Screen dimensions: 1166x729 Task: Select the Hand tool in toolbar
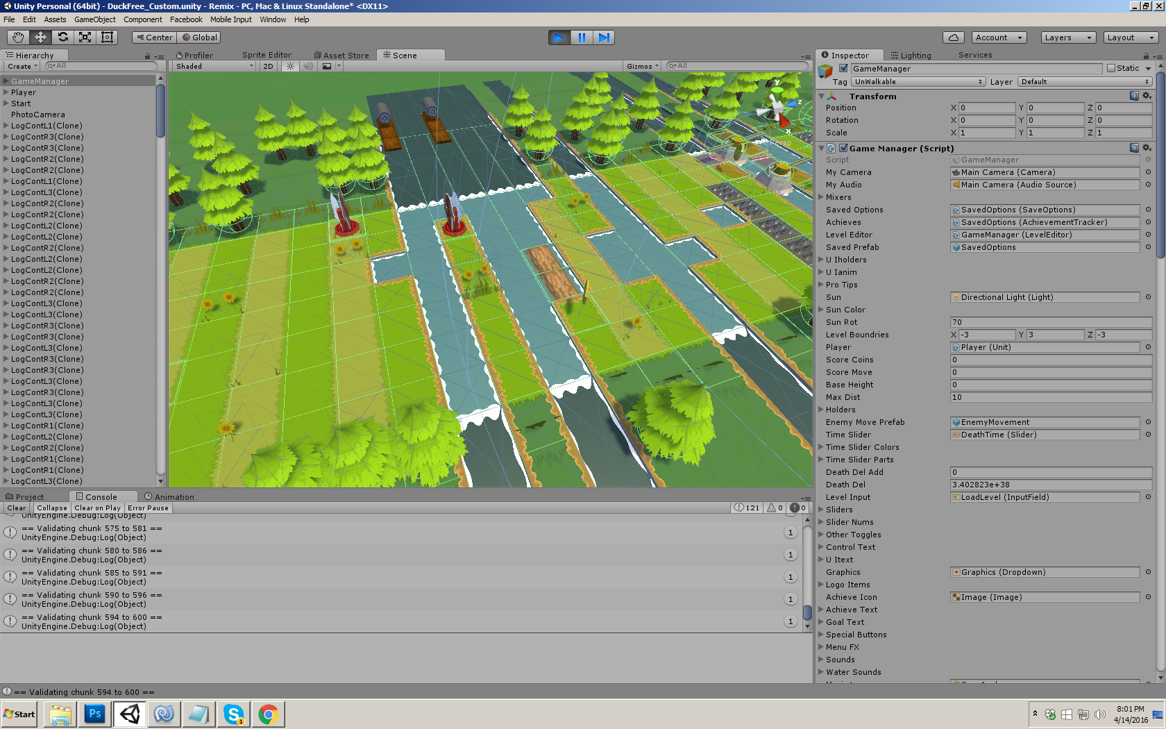(18, 37)
